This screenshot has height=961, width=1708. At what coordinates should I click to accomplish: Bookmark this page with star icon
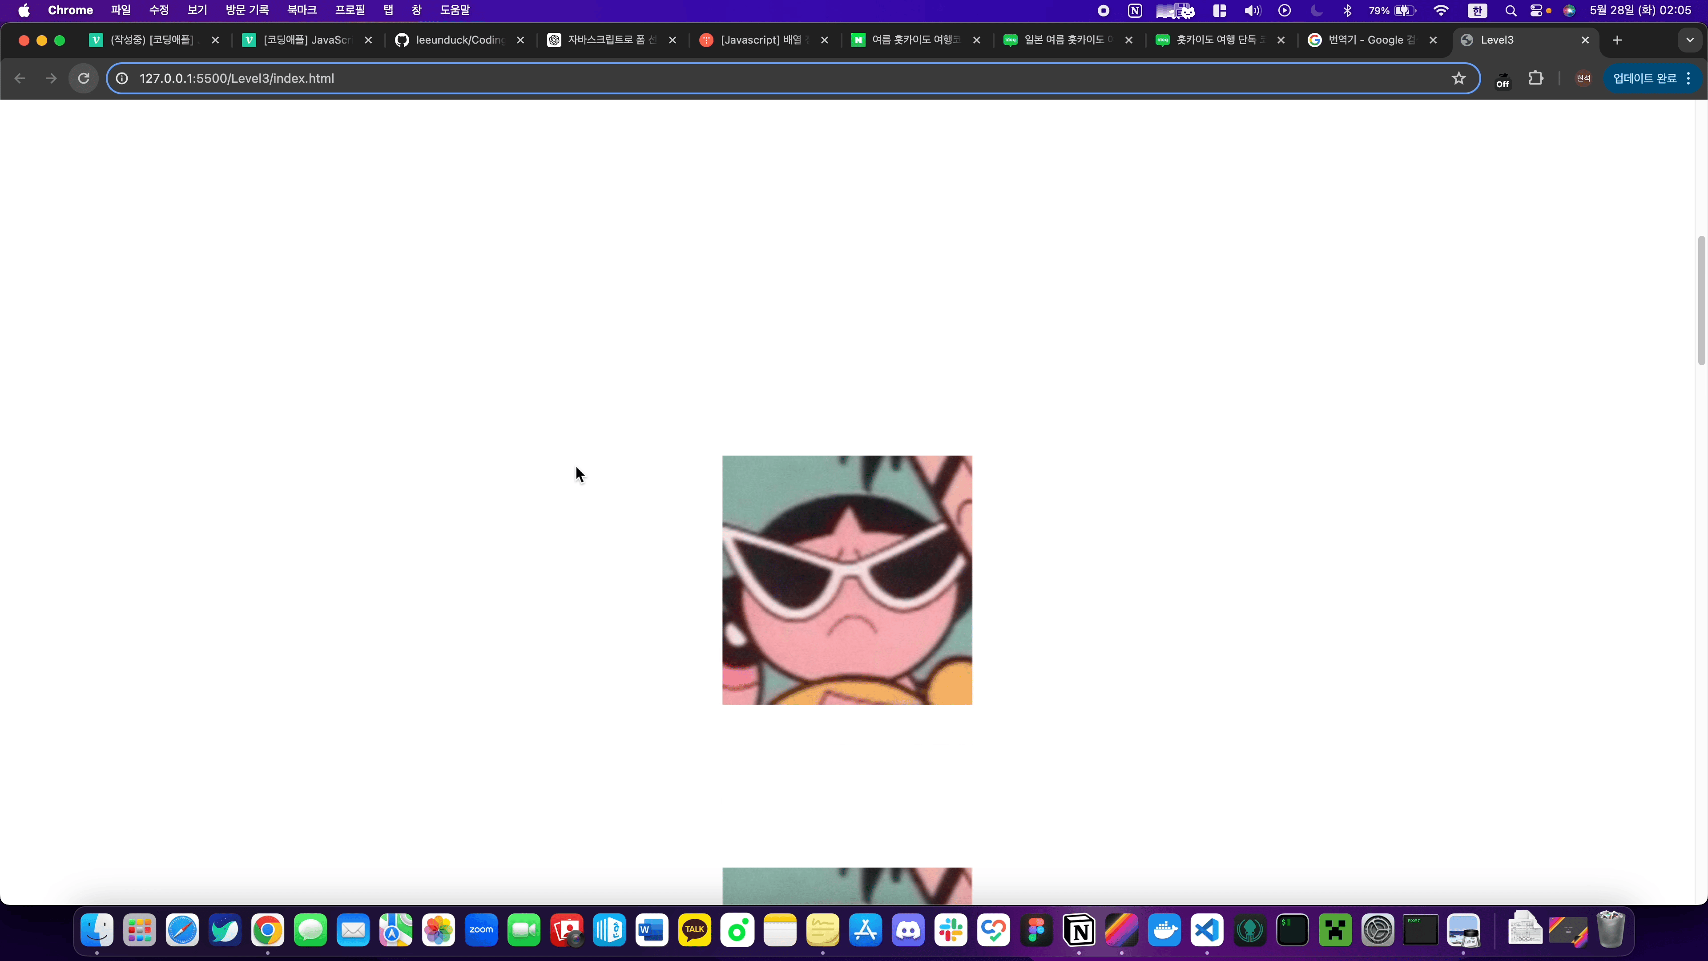coord(1458,78)
